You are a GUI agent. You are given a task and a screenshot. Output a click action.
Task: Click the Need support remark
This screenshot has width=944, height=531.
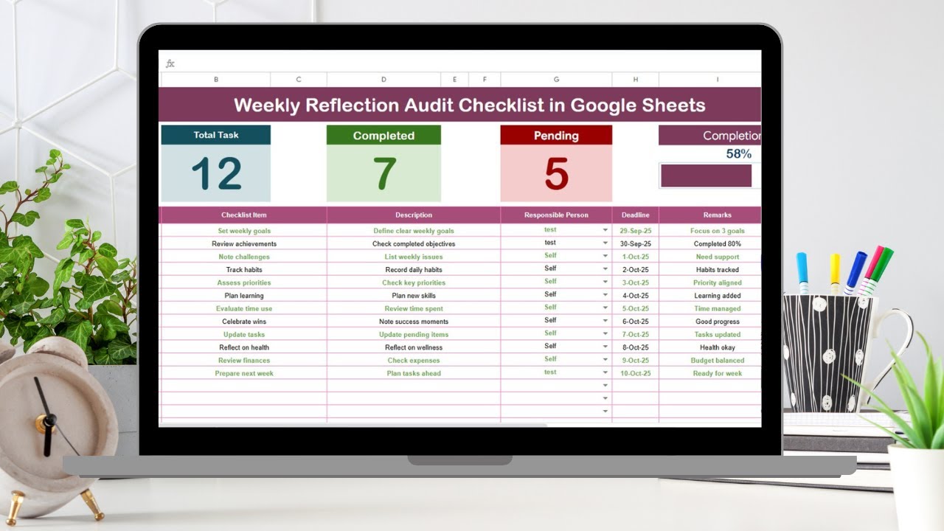(x=718, y=257)
